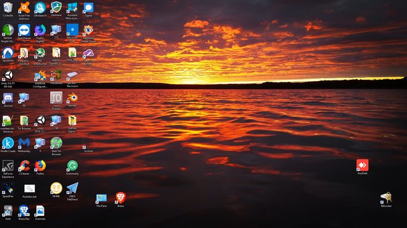Open the HandBrake pineapple shortcut

[x=56, y=75]
